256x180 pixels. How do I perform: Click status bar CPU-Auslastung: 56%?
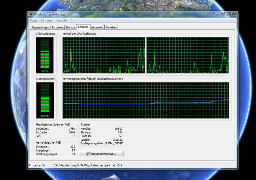point(68,165)
